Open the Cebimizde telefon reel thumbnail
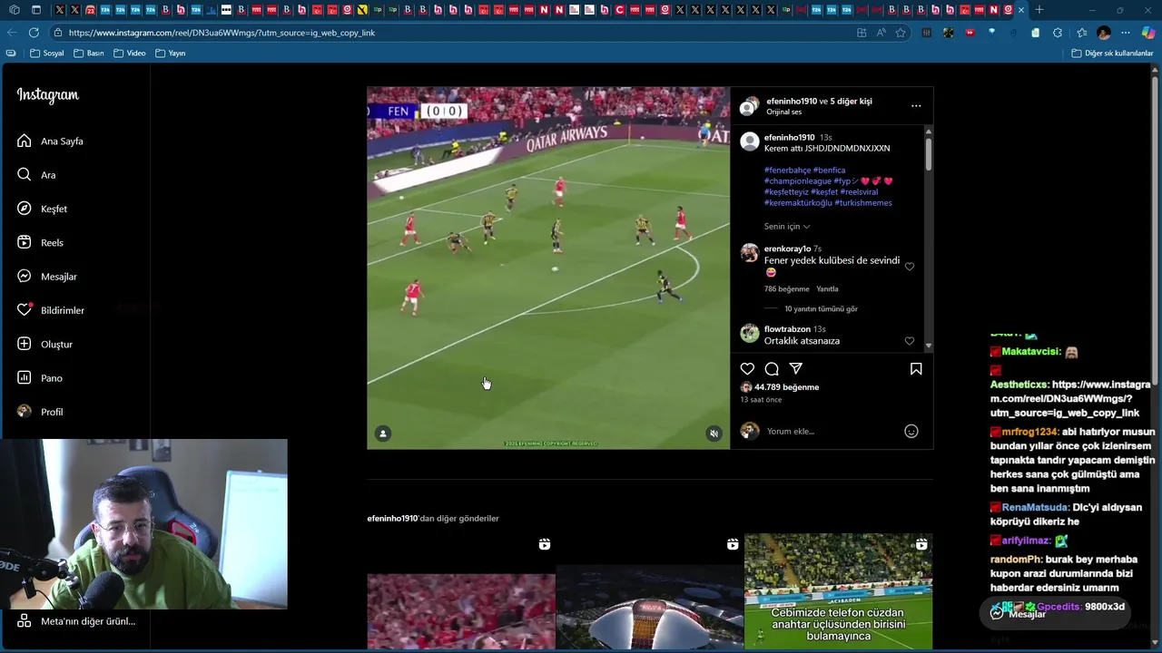 [838, 591]
